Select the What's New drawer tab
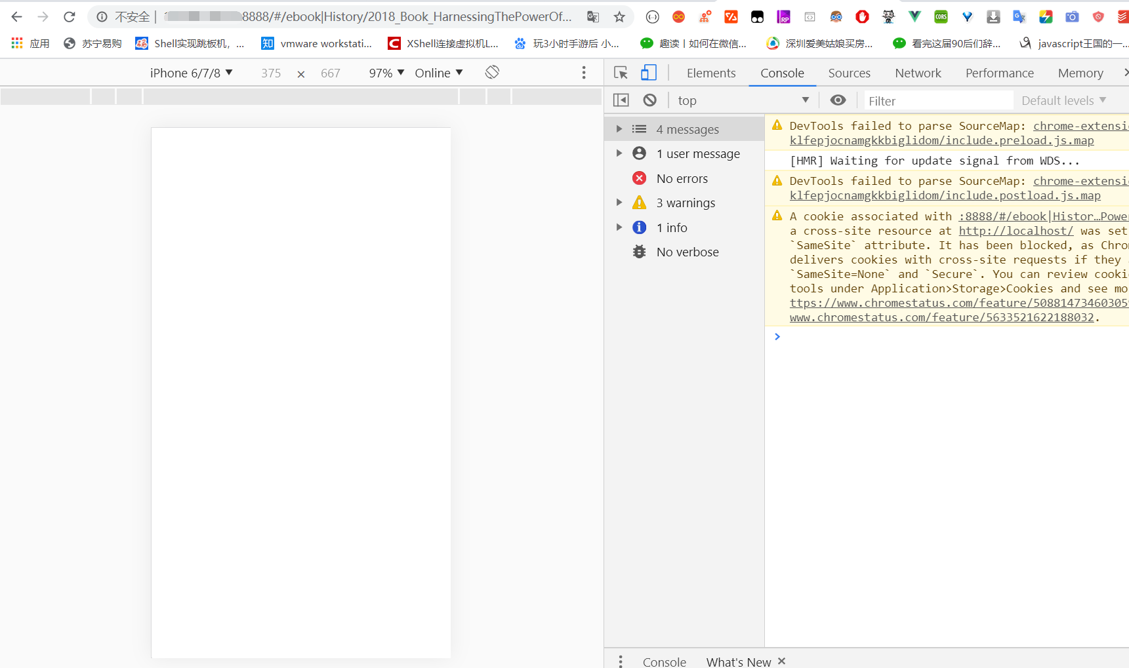Viewport: 1129px width, 668px height. [739, 661]
